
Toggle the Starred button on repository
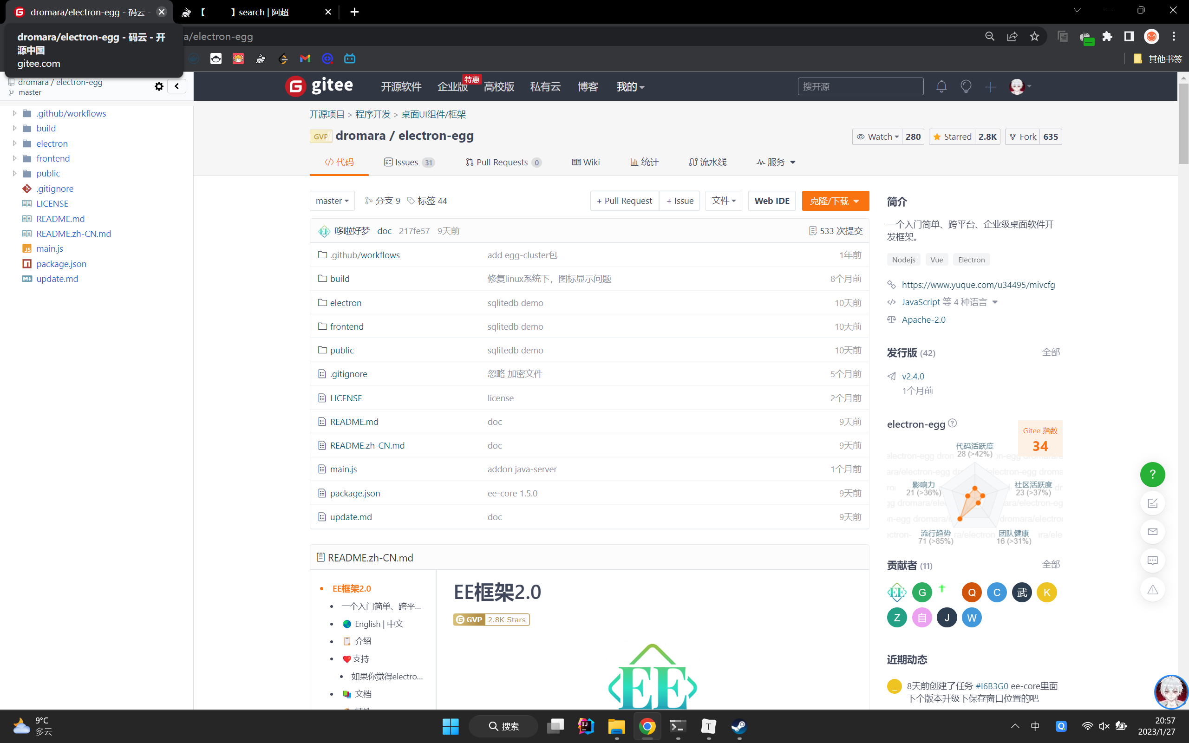(x=952, y=137)
